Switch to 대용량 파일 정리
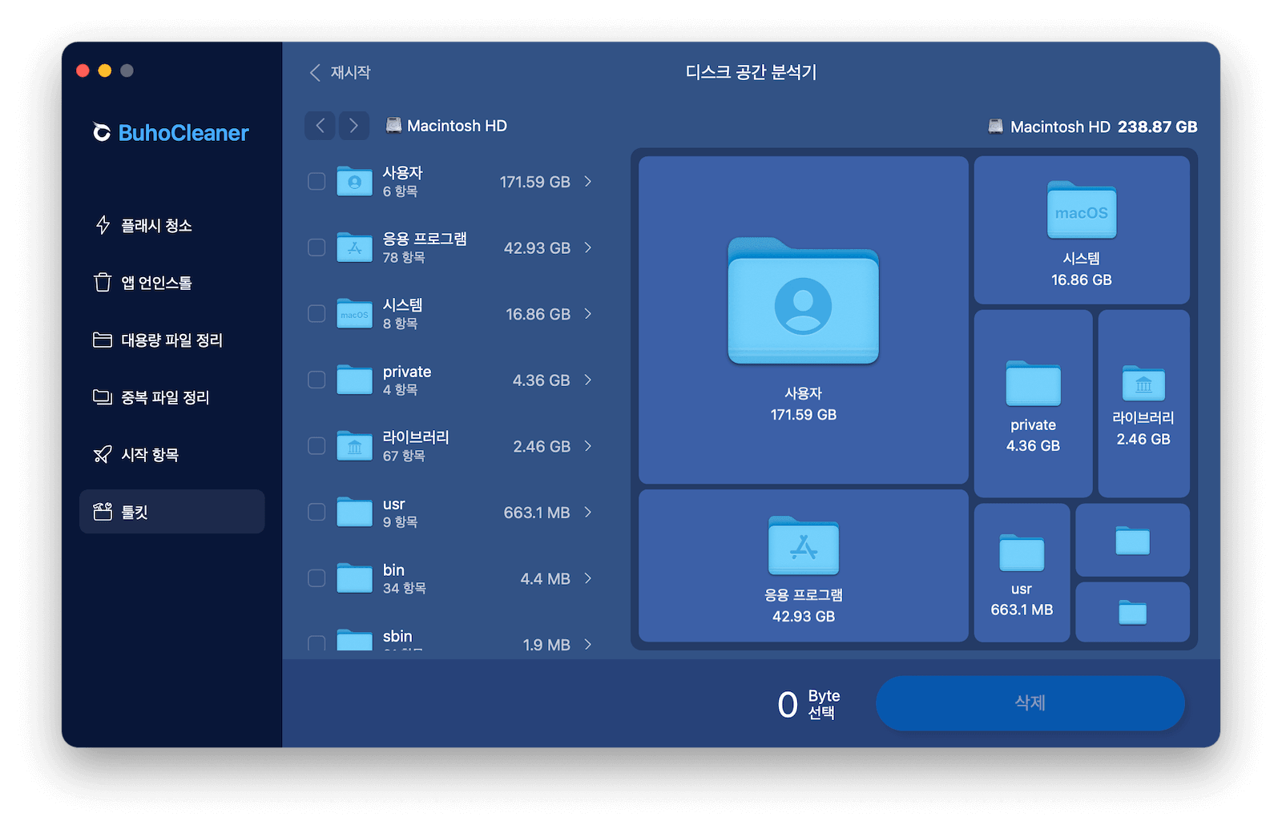This screenshot has width=1282, height=829. [171, 340]
